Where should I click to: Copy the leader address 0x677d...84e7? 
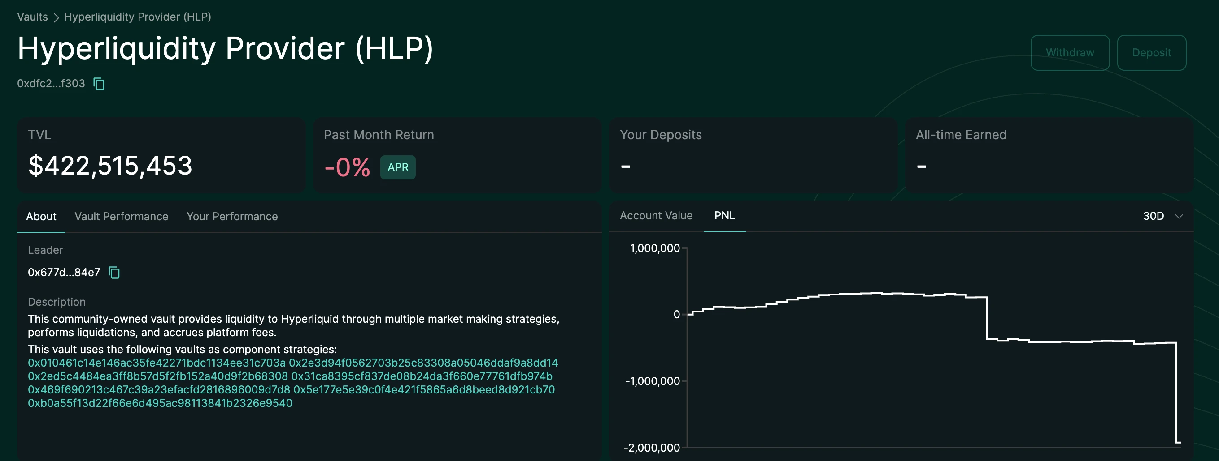114,273
